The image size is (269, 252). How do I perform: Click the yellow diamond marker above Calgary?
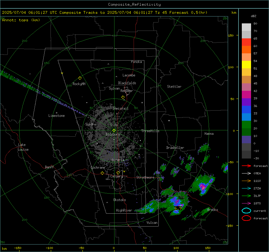coord(118,173)
